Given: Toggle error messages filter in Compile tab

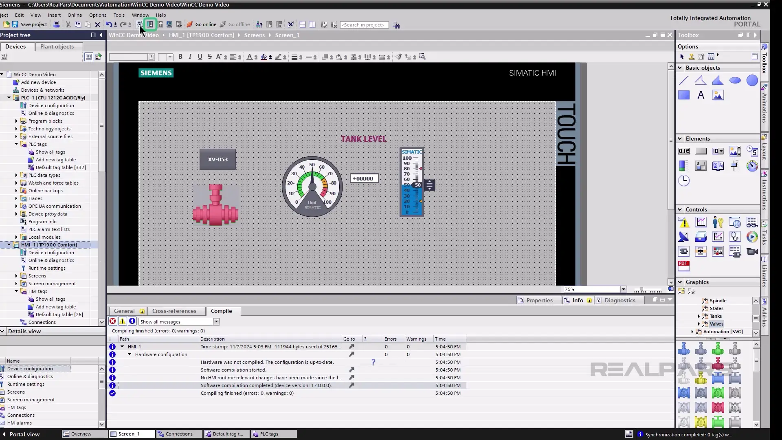Looking at the screenshot, I should pyautogui.click(x=113, y=321).
